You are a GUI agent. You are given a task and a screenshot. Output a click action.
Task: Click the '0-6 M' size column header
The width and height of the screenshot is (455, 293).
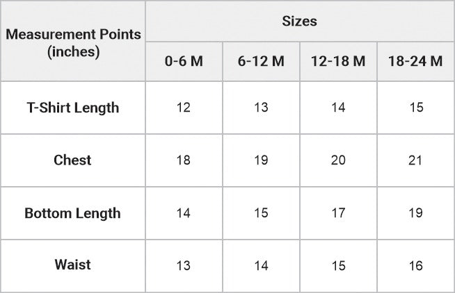click(x=184, y=61)
